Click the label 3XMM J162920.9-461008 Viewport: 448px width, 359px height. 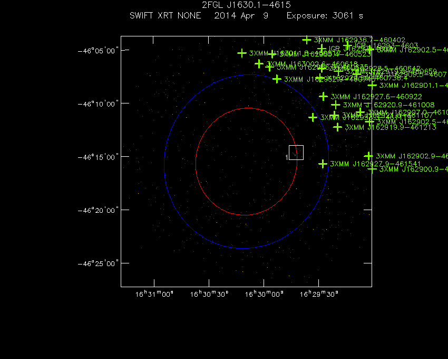[x=388, y=105]
